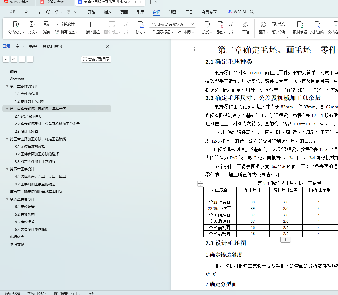Click the 接受 accept changes icon
Image resolution: width=338 pixels, height=295 pixels.
[207, 25]
